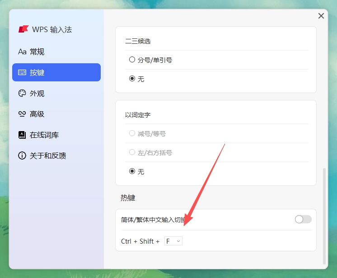
Task: Toggle 简体/繁体中文输入切换 hotkey switch
Action: click(x=303, y=219)
